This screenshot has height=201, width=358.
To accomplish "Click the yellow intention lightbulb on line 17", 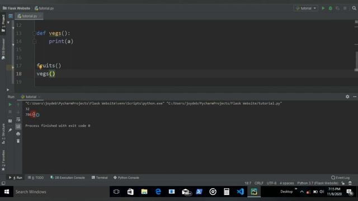I will click(40, 67).
